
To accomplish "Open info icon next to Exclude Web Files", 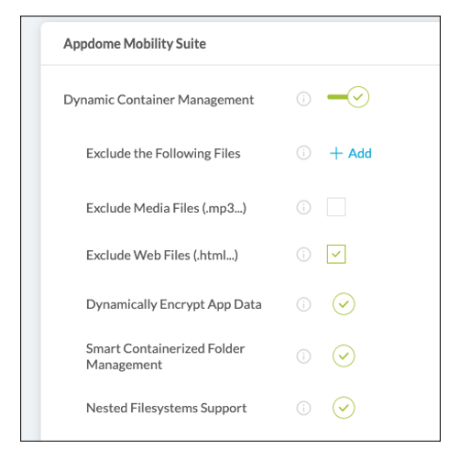I will click(303, 254).
